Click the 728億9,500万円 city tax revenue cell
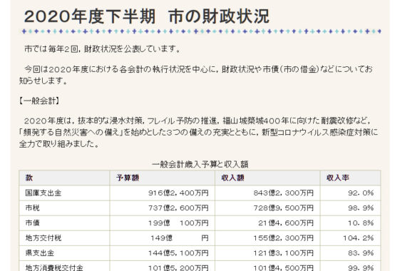The height and width of the screenshot is (271, 395). [x=267, y=208]
